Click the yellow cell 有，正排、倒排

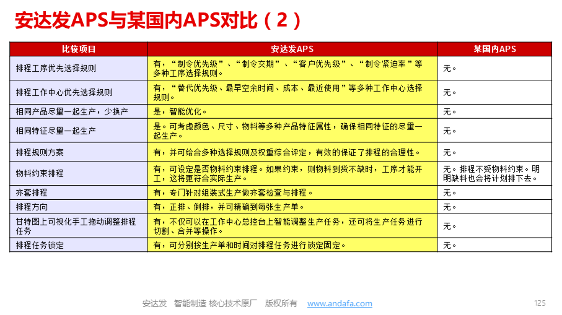coord(292,207)
